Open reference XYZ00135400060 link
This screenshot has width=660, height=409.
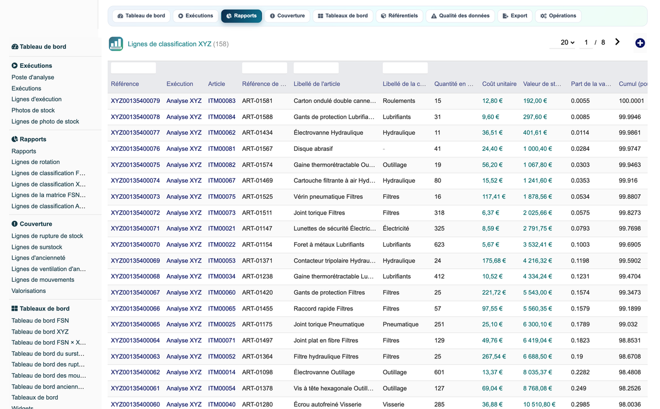pyautogui.click(x=135, y=404)
